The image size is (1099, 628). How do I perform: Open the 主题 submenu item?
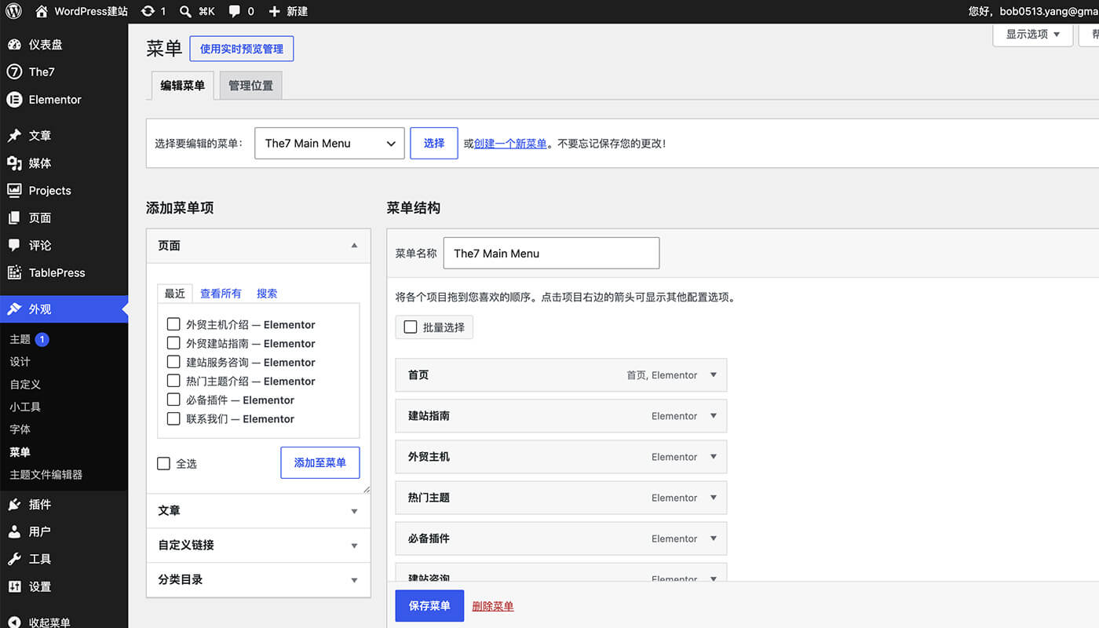click(20, 339)
